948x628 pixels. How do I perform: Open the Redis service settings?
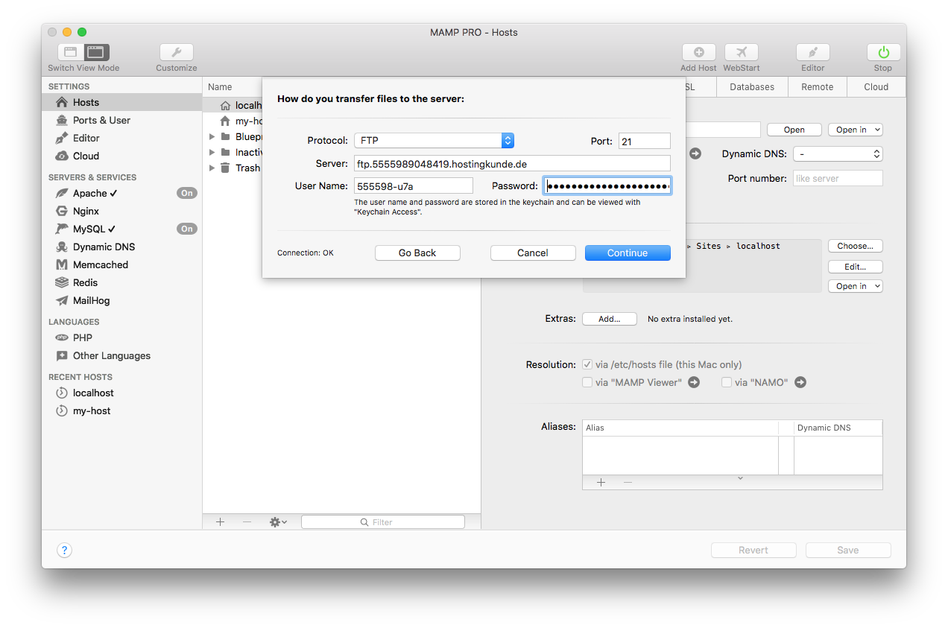84,282
